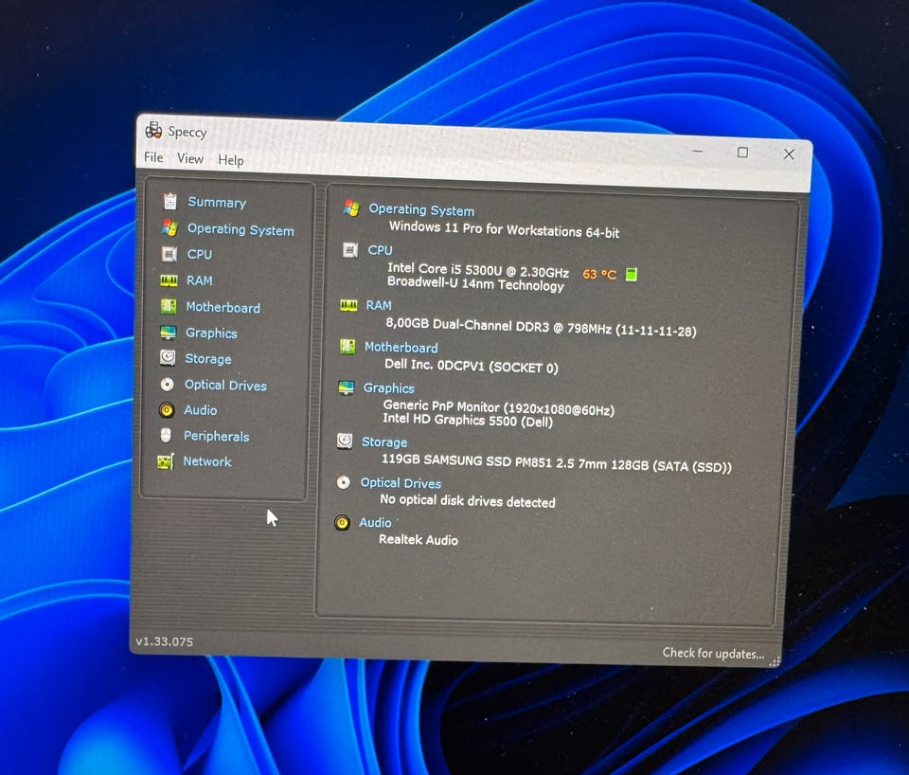Open the Operating System heading link in summary

[x=421, y=209]
